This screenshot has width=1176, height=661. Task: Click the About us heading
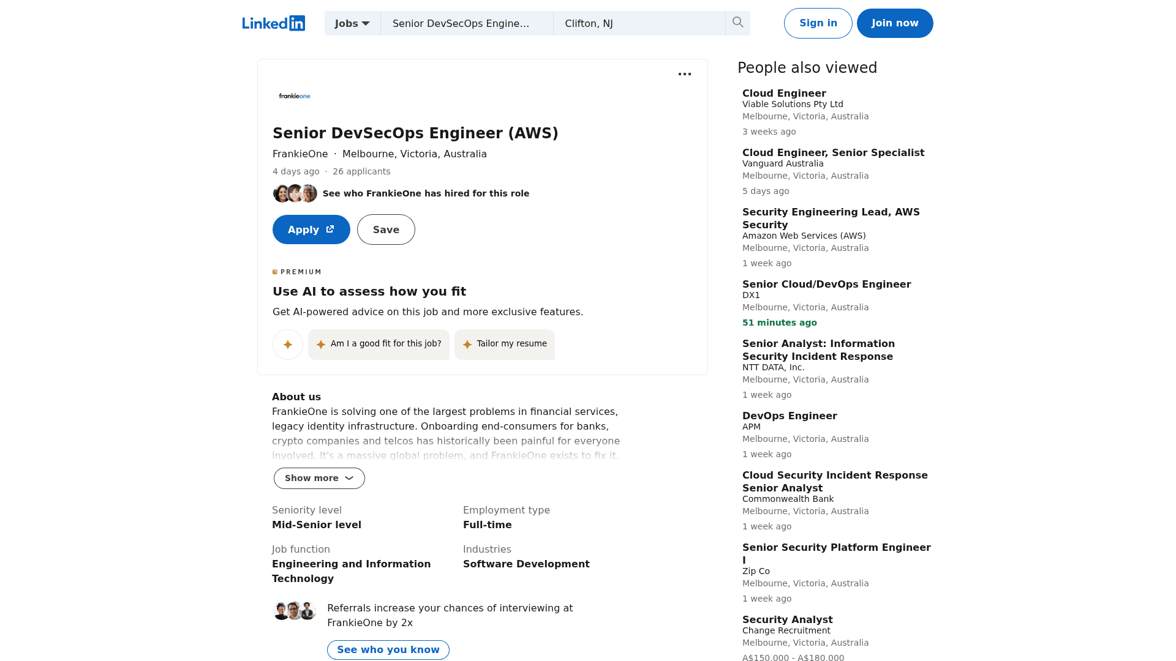tap(296, 397)
